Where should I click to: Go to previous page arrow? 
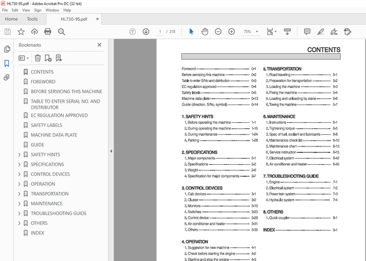[x=132, y=31]
